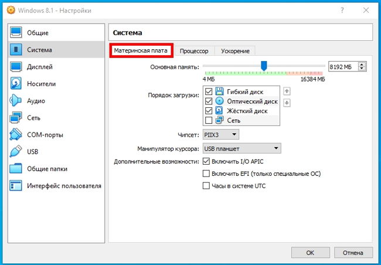Select Дисплей settings category

pyautogui.click(x=56, y=67)
